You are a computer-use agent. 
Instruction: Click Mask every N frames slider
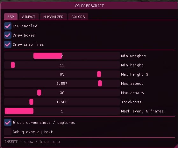(x=62, y=111)
